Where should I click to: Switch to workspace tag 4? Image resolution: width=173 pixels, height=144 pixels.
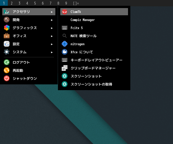[x=27, y=3]
